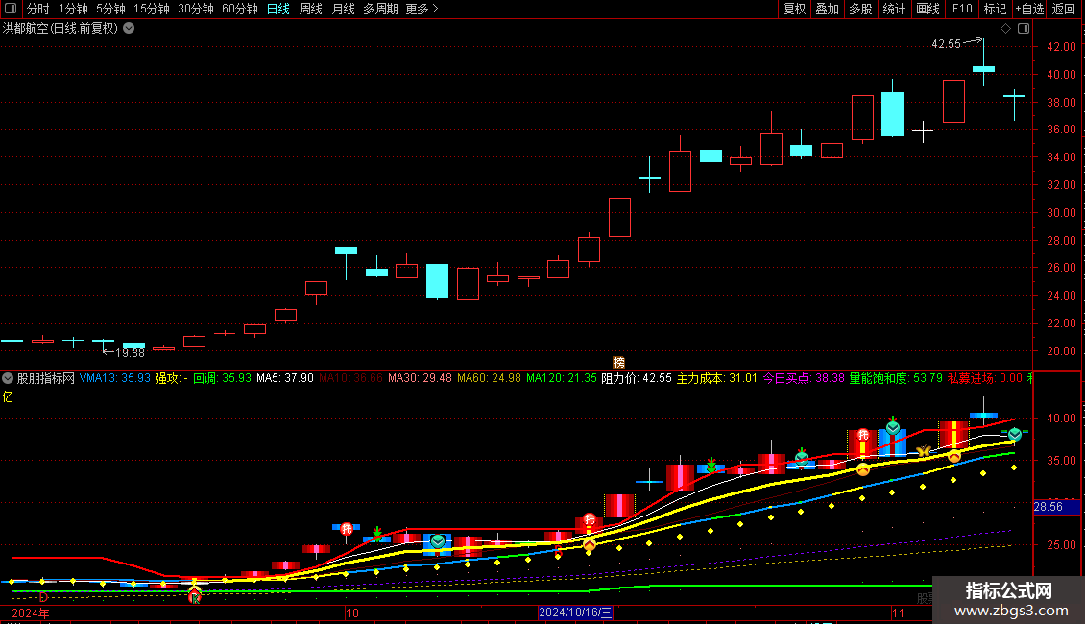Click the 阻力价: 42.55 value
Screen dimensions: 1085x624
[x=637, y=378]
